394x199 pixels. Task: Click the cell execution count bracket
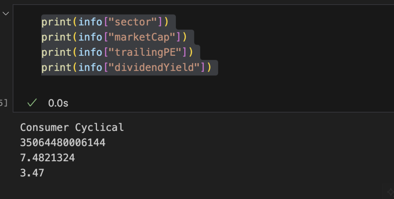click(4, 103)
